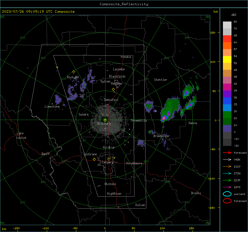Image resolution: width=248 pixels, height=232 pixels.
Task: Select the yellow radar-center diamond at Olds
Action: tap(105, 120)
